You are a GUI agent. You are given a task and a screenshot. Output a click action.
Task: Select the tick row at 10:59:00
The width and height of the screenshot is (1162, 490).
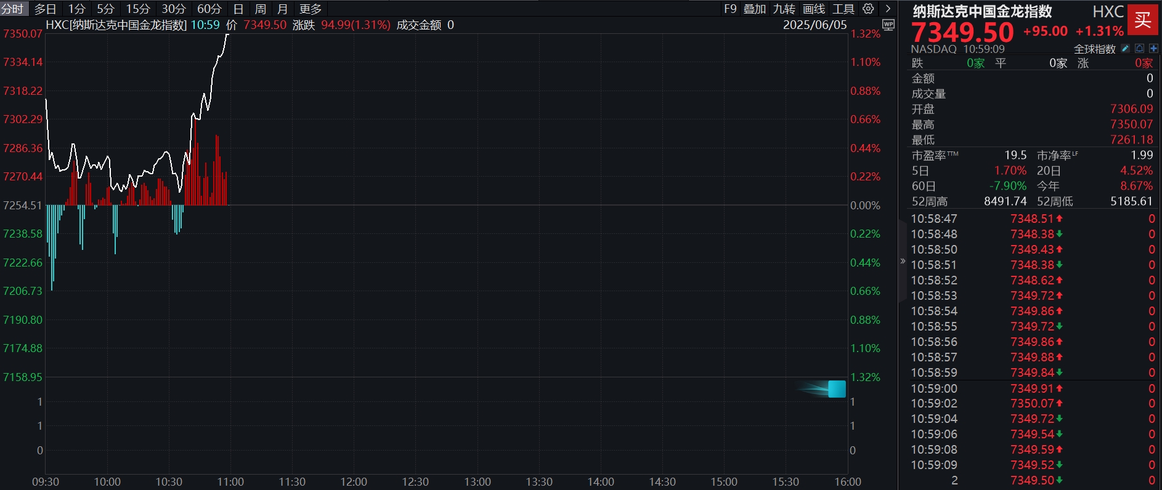pyautogui.click(x=1033, y=388)
